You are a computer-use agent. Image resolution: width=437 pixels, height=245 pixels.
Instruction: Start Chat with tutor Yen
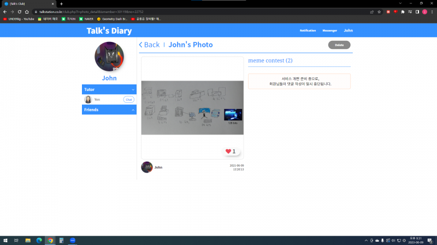point(129,100)
